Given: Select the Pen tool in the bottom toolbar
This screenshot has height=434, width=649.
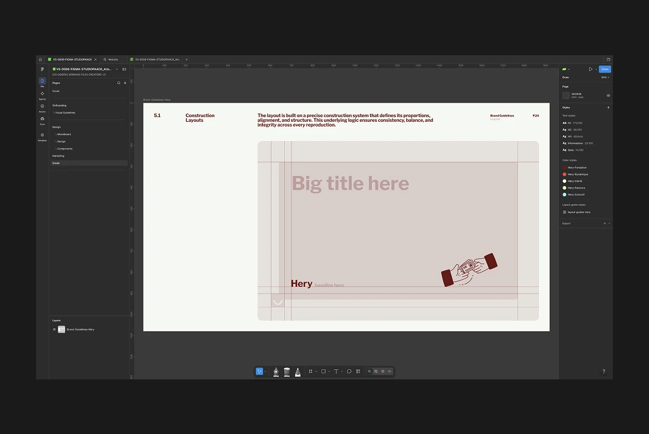Looking at the screenshot, I should click(x=276, y=372).
